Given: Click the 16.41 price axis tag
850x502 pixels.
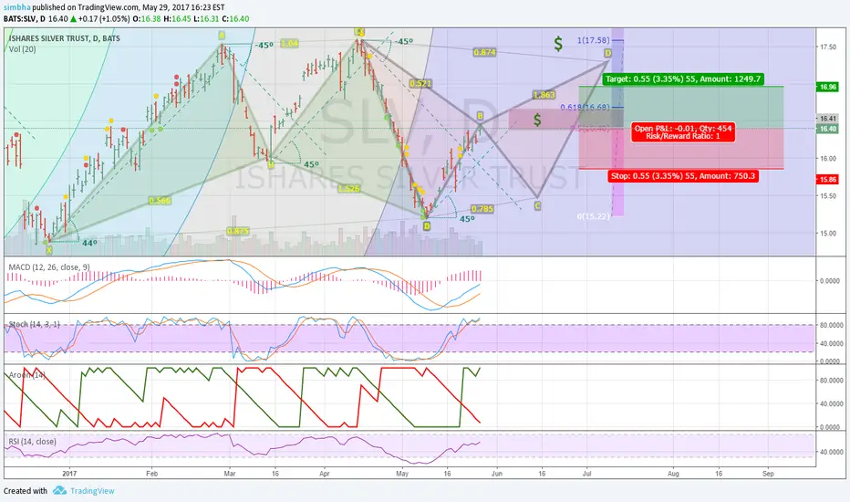Looking at the screenshot, I should click(828, 119).
